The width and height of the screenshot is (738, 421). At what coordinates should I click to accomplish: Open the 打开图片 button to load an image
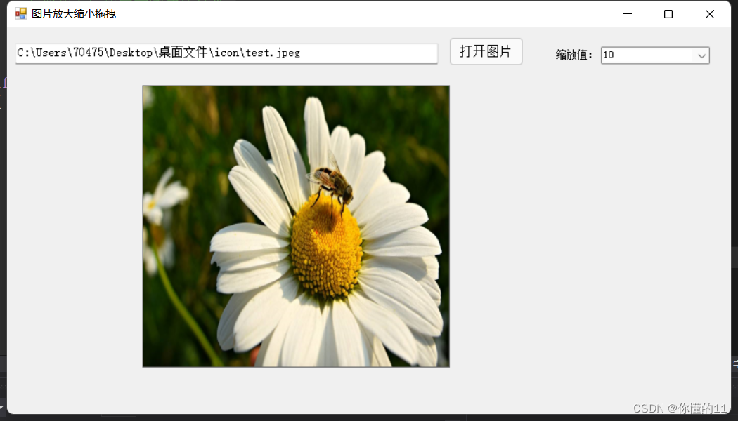[x=486, y=51]
